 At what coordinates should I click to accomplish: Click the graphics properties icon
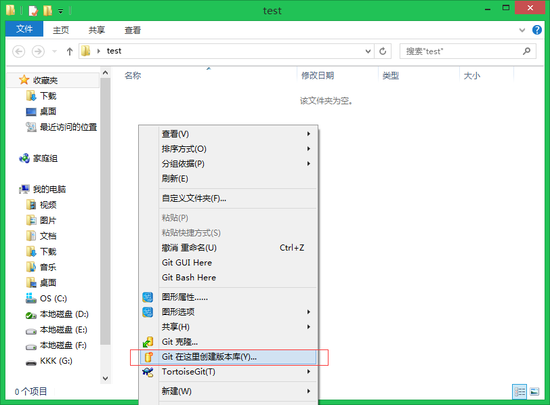(x=148, y=297)
